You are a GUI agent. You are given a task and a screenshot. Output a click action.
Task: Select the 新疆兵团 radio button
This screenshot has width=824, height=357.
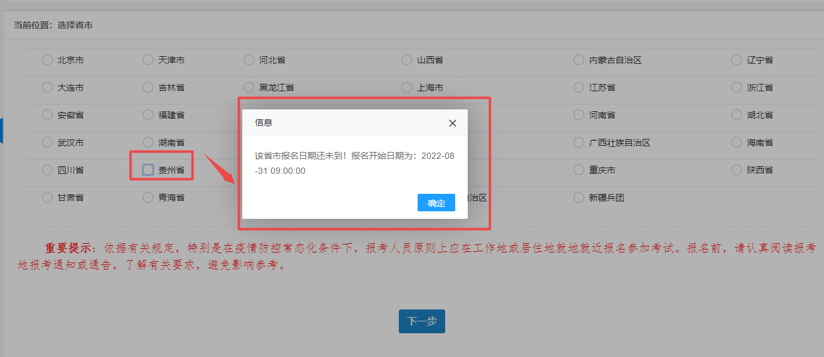[579, 198]
